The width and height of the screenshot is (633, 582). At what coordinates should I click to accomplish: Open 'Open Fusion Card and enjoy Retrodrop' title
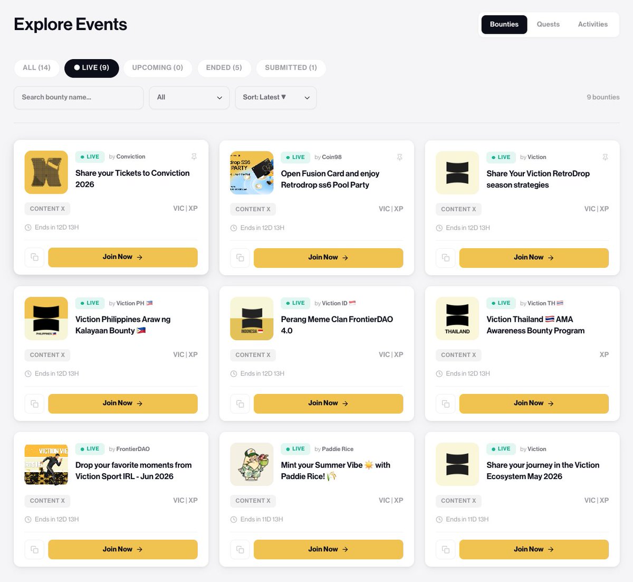(330, 179)
